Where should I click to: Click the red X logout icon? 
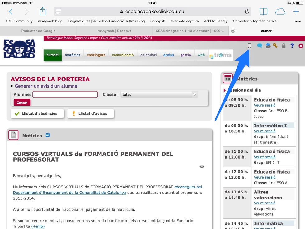[x=301, y=46]
